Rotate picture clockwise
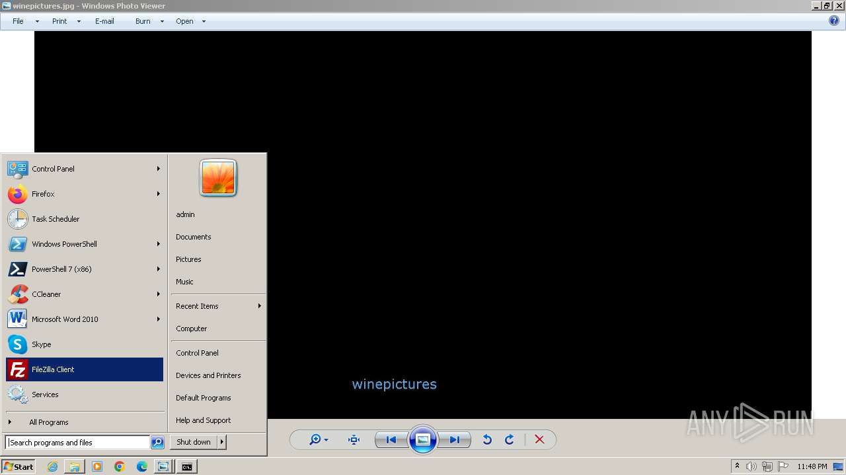The image size is (846, 475). 510,440
